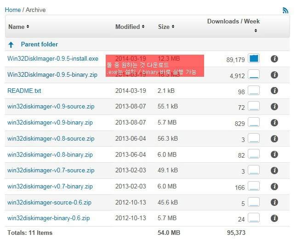
Task: Show info icon for README.txt
Action: click(274, 91)
